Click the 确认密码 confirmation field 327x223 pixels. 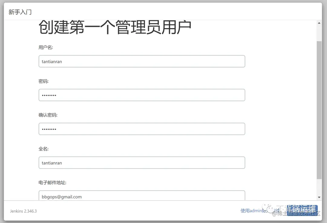pos(142,129)
